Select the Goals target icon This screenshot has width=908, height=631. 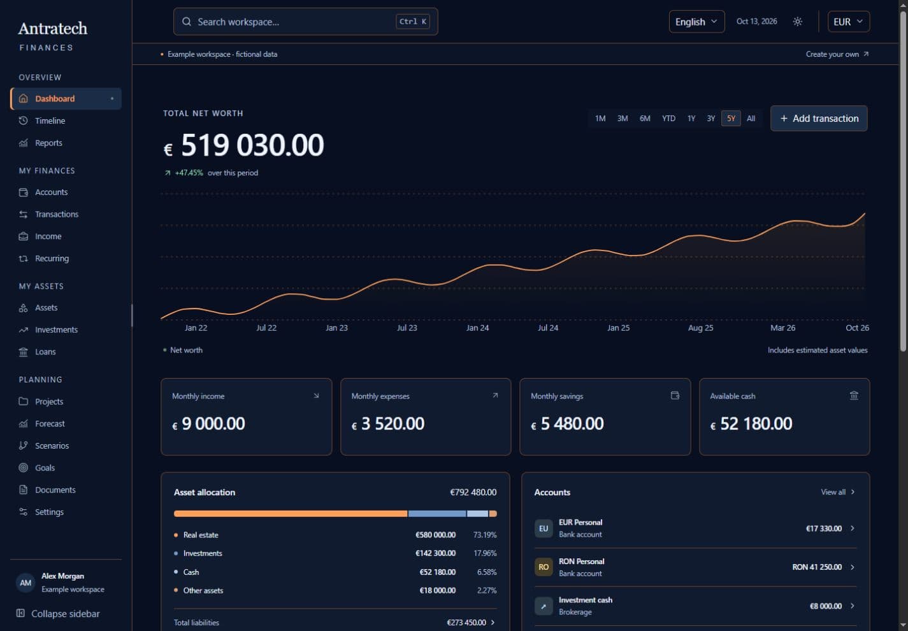click(24, 468)
